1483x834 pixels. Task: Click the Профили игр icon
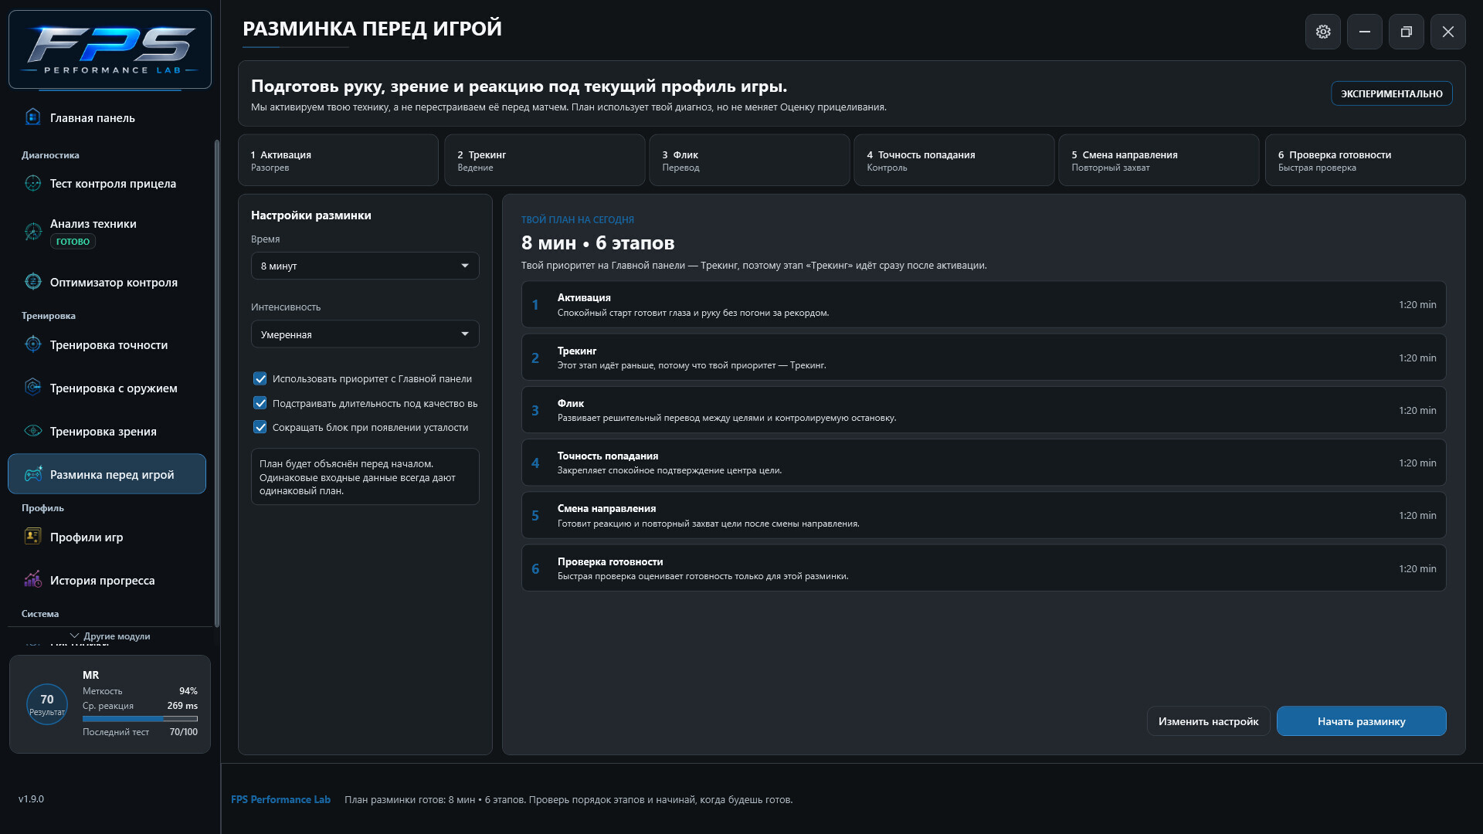point(32,537)
